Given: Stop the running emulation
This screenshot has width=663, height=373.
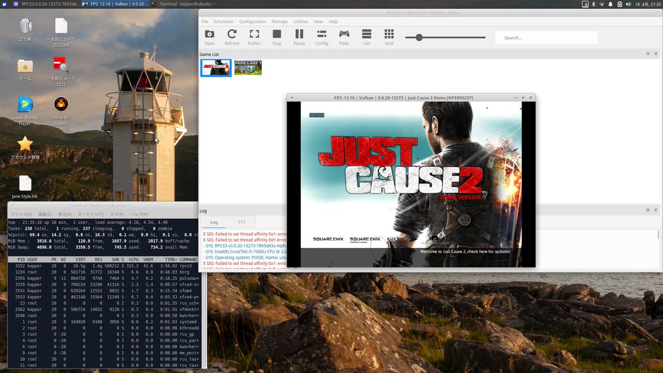Looking at the screenshot, I should coord(277,37).
